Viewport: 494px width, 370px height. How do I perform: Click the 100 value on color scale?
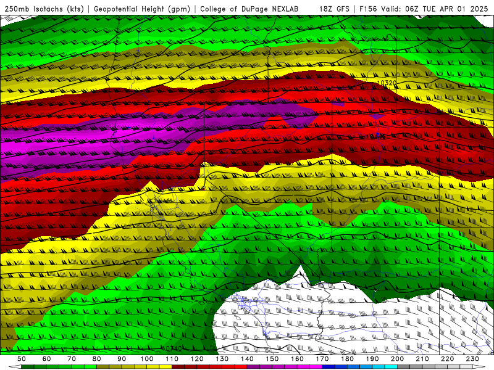pos(147,359)
